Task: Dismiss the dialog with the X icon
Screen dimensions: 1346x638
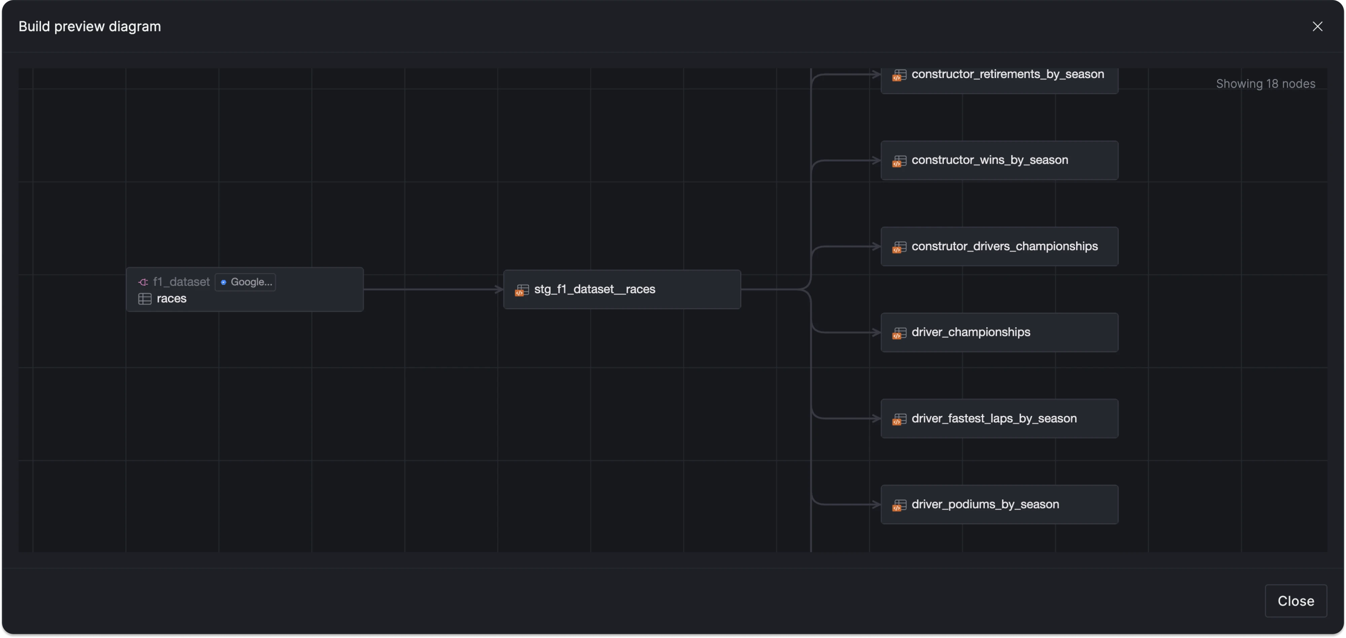Action: click(1318, 26)
